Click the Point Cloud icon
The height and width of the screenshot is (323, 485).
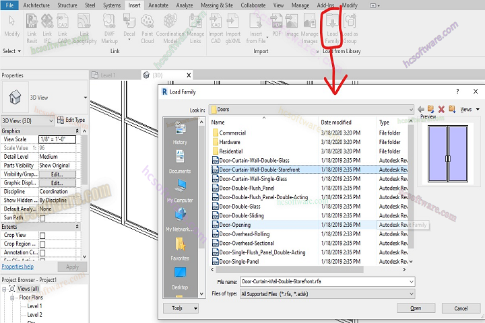(x=148, y=28)
